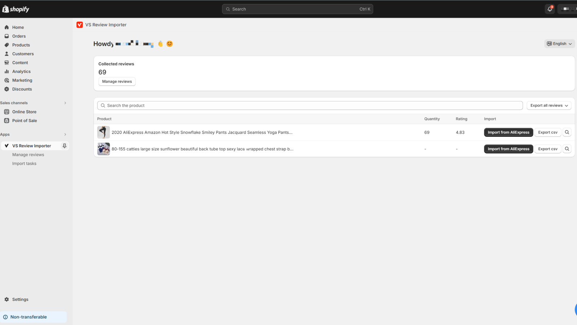Click the Orders icon in sidebar
The width and height of the screenshot is (577, 325).
6,36
